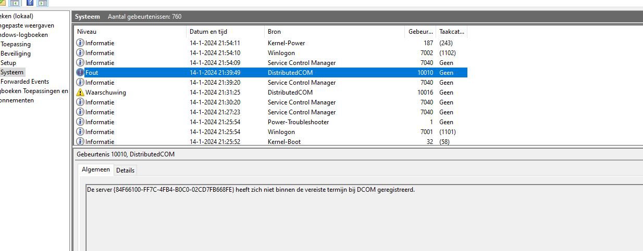
Task: Select the DistributedCOM event 10016 row
Action: [270, 93]
